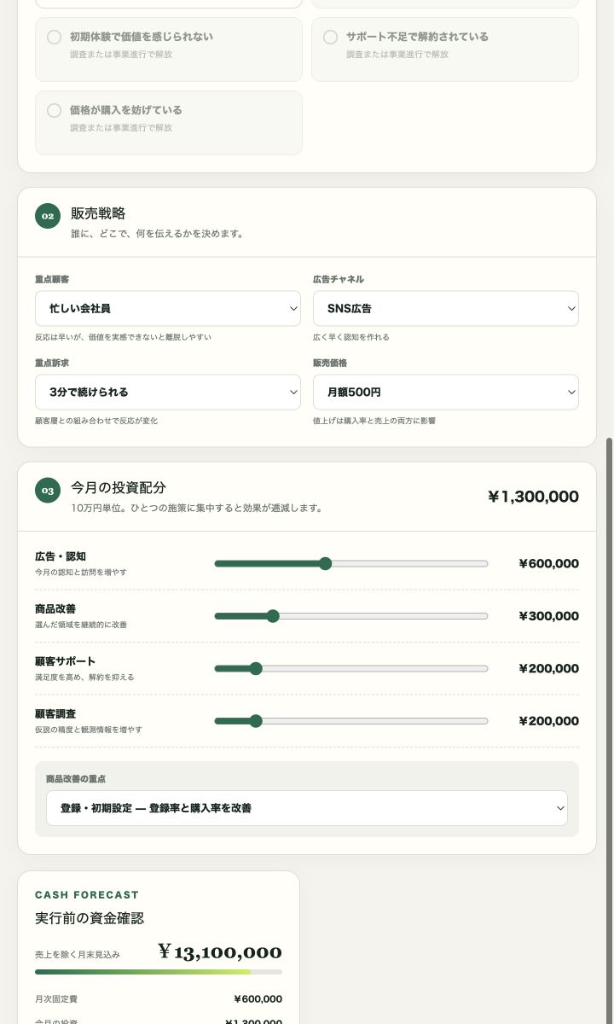Click the hint '顧客層との組み合わせで反応が変化'
614x1024 pixels.
[96, 421]
